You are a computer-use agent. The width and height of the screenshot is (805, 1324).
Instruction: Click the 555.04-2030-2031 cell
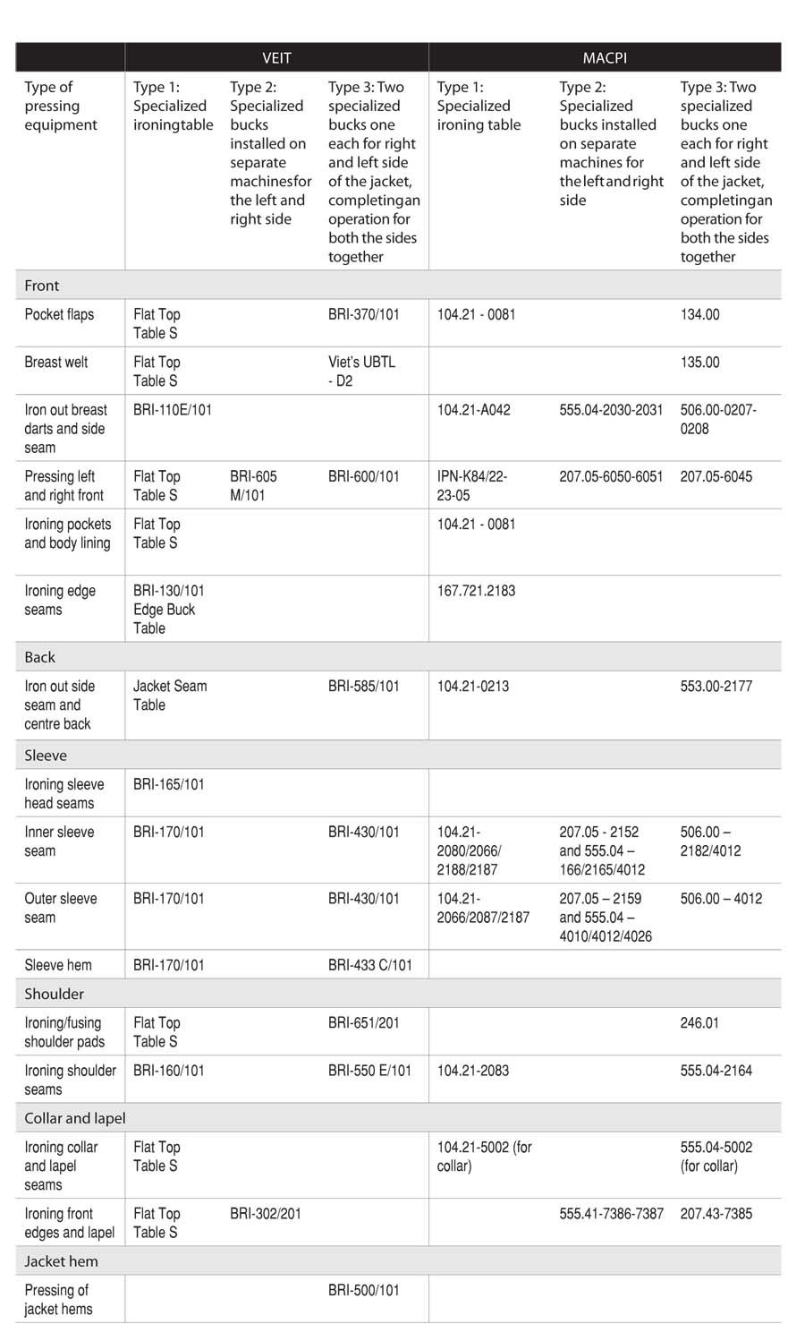point(611,409)
